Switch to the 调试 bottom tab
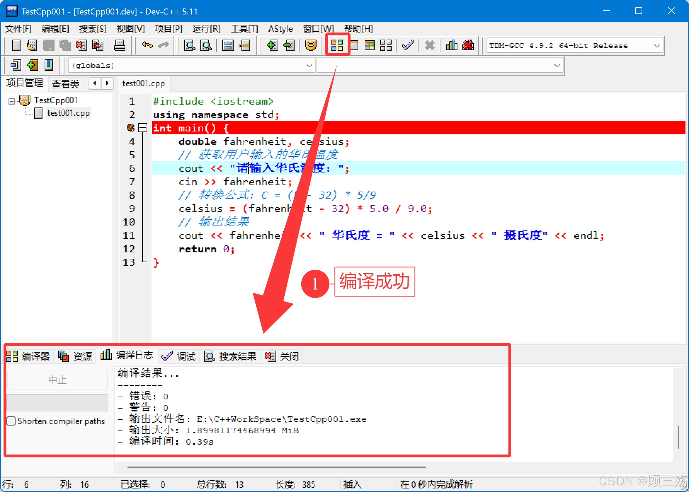689x492 pixels. (x=179, y=356)
